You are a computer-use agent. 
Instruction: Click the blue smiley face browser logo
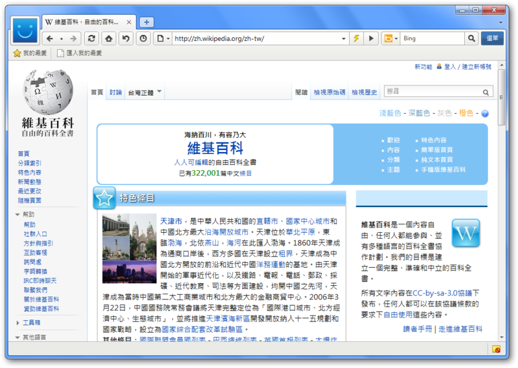[x=25, y=30]
